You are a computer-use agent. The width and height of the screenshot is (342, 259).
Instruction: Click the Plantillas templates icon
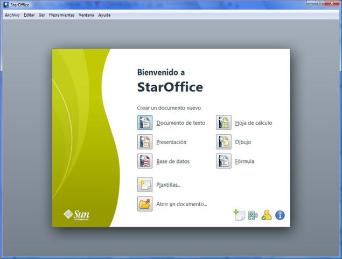pyautogui.click(x=145, y=185)
